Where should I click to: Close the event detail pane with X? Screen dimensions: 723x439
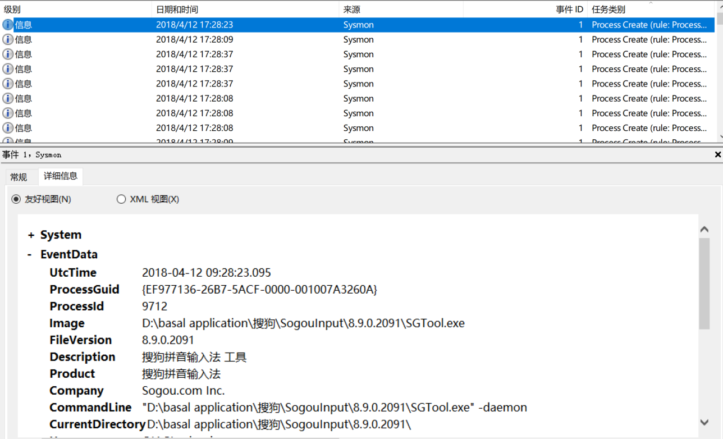pos(718,154)
